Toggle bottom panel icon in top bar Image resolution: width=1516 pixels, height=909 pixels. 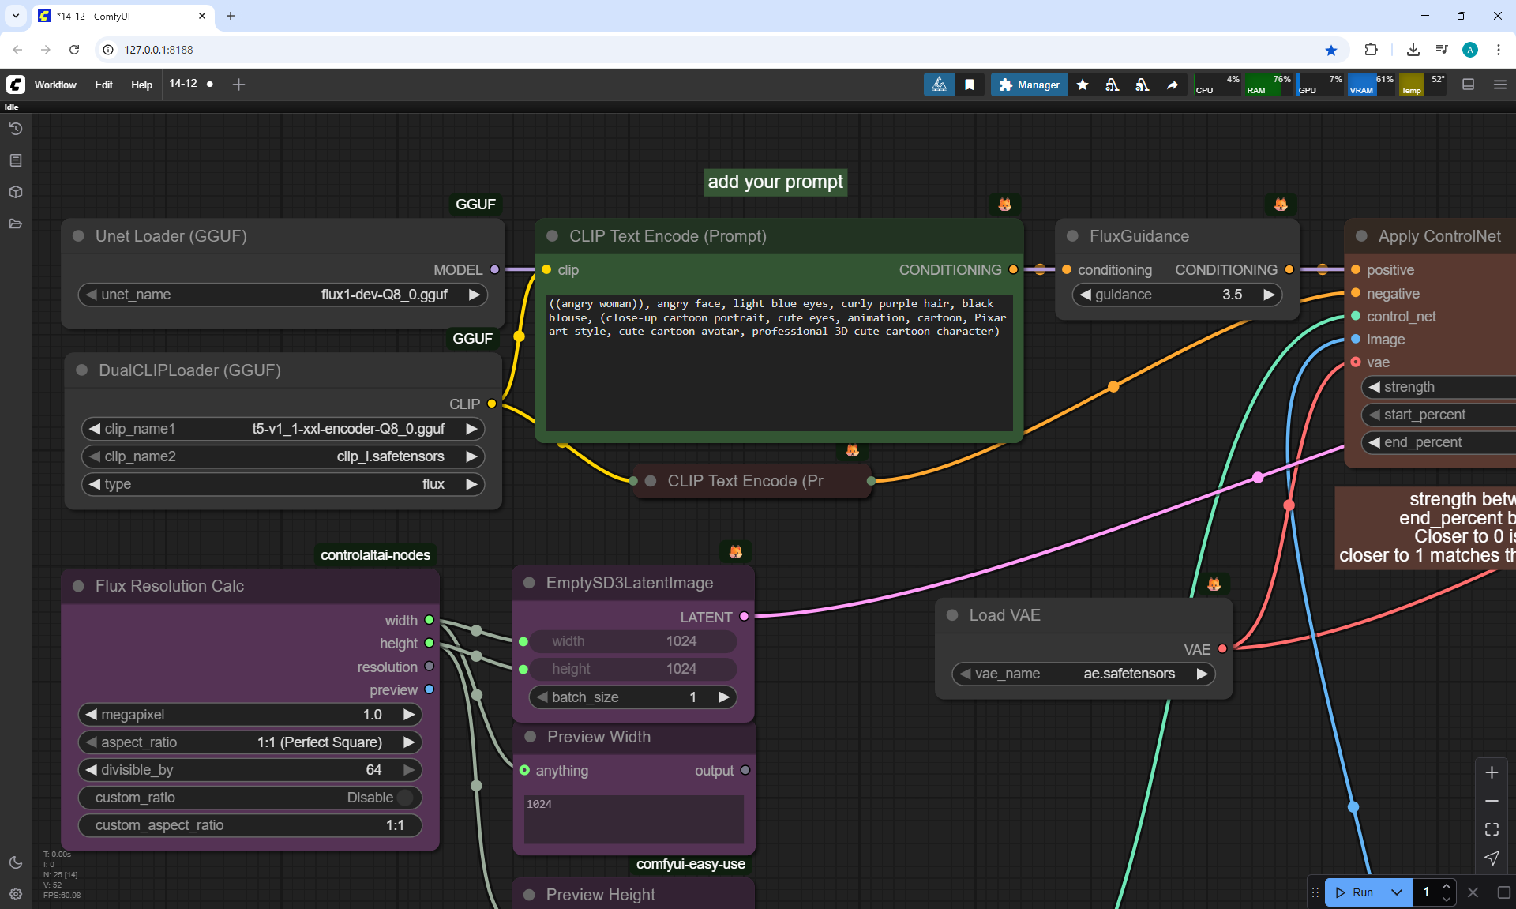point(1468,85)
